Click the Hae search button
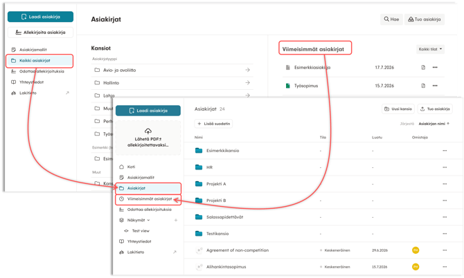 pyautogui.click(x=391, y=19)
